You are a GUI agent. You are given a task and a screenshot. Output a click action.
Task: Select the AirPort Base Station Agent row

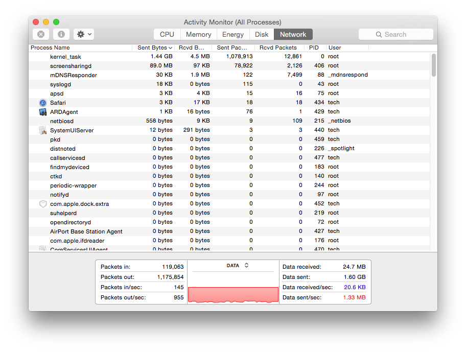point(229,231)
